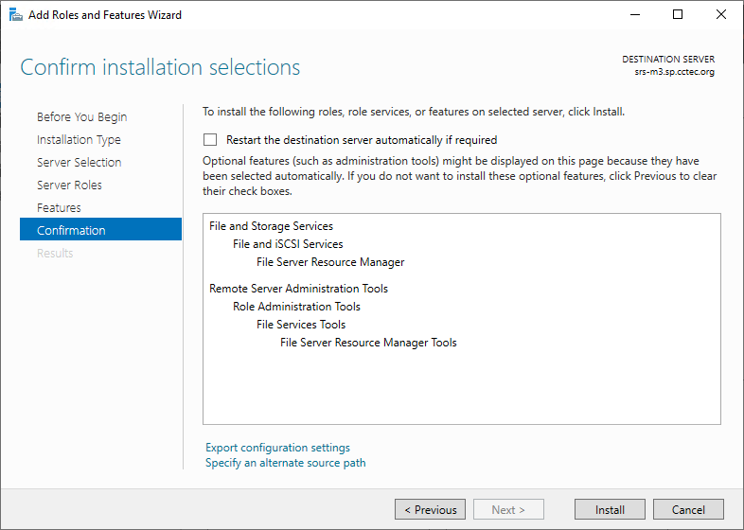Select File and iSCSI Services entry
This screenshot has height=530, width=744.
pyautogui.click(x=288, y=244)
